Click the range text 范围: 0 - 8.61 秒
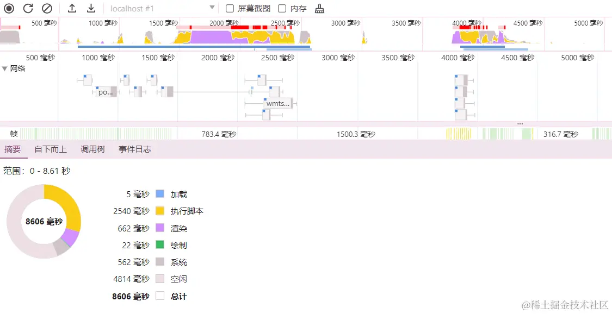 pos(36,171)
